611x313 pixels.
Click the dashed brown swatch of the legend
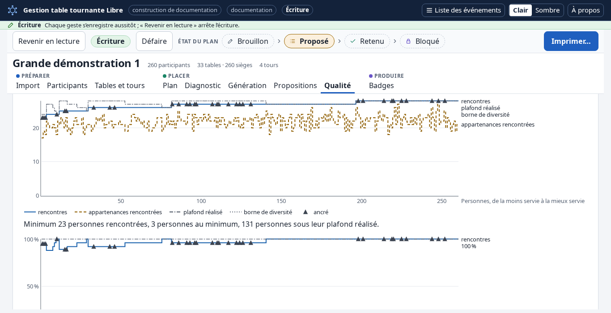[x=81, y=212]
